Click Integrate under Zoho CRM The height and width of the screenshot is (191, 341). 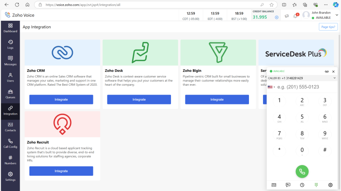point(61,99)
